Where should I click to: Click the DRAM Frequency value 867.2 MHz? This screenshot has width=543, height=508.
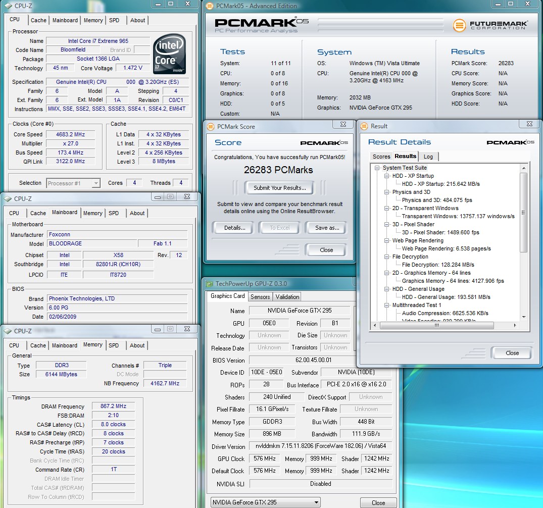point(113,406)
